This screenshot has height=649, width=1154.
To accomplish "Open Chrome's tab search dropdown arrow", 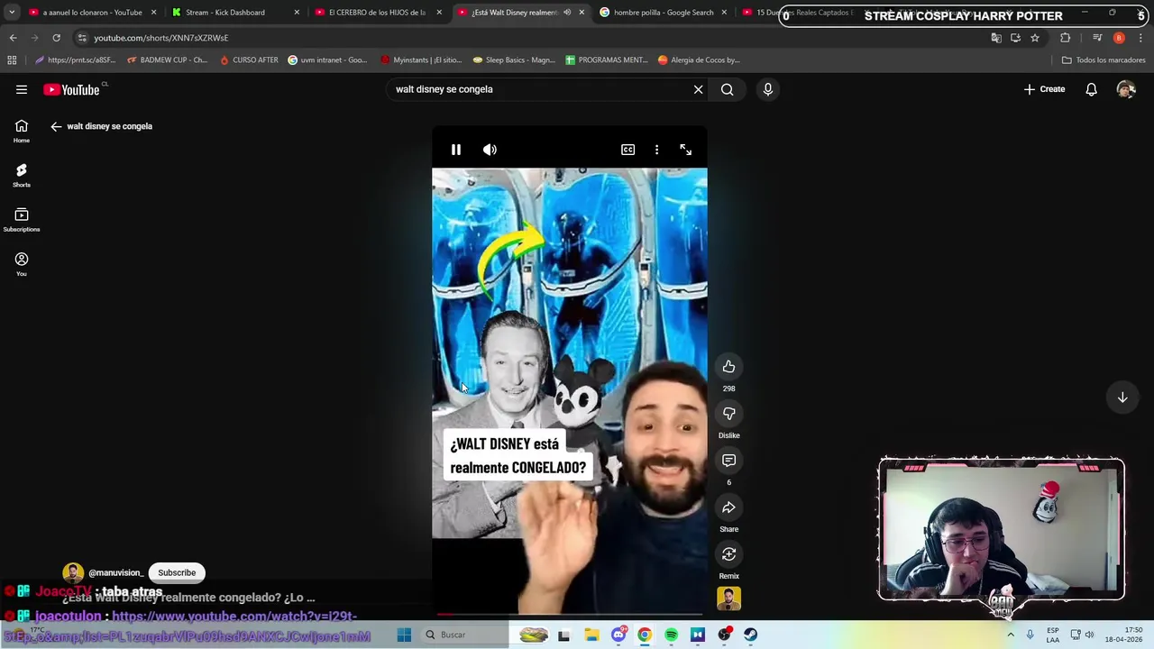I will (12, 13).
